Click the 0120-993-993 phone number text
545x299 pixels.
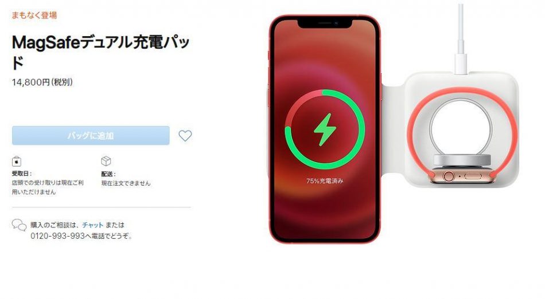(58, 236)
